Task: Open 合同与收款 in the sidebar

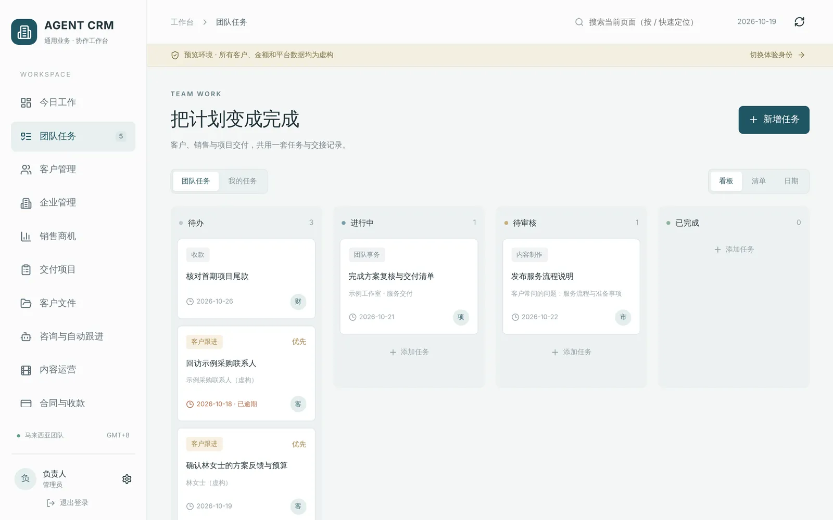Action: (x=73, y=403)
